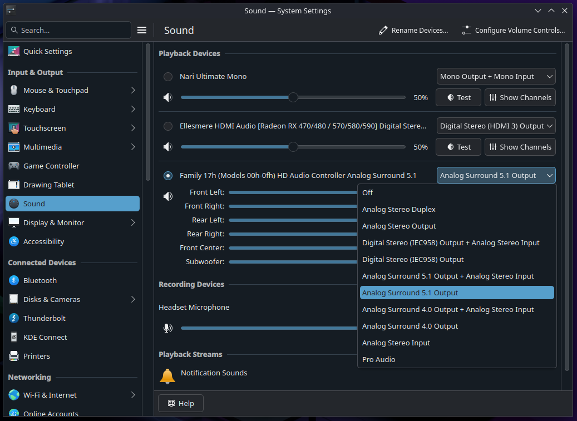577x421 pixels.
Task: Click Test button for Nari Ultimate Mono
Action: coord(458,97)
